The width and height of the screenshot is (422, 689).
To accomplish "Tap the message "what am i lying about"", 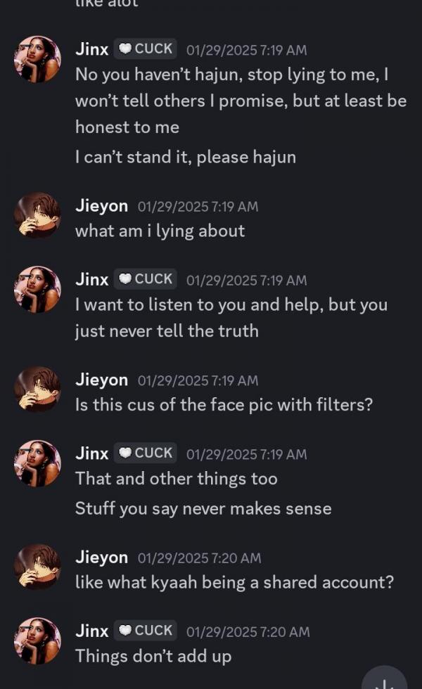I will pos(160,231).
